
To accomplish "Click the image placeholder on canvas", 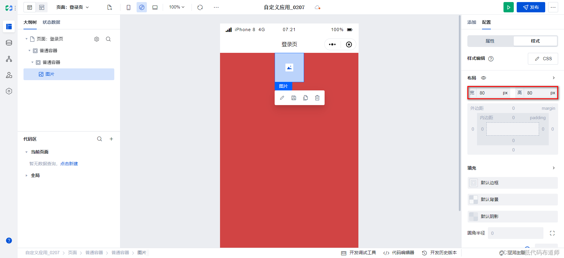I will (289, 68).
